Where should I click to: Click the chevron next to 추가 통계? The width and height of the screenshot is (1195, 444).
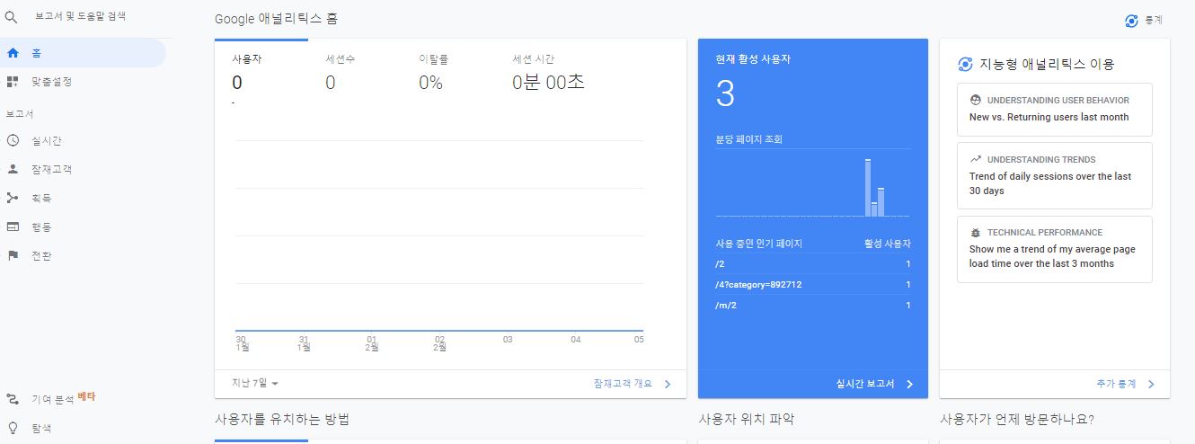pos(1151,384)
